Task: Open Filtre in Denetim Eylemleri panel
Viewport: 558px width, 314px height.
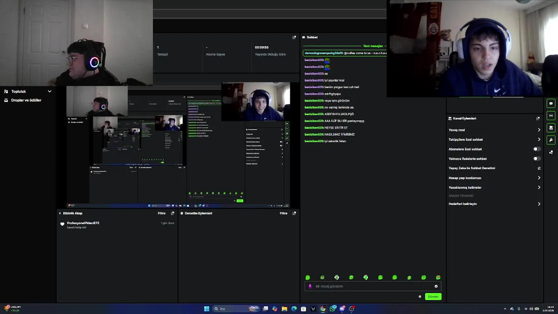Action: (x=284, y=213)
